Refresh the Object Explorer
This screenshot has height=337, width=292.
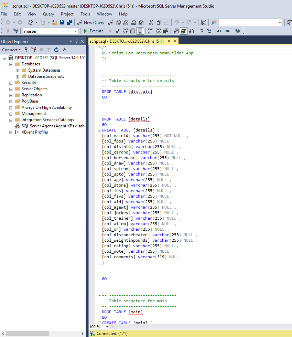tap(56, 50)
